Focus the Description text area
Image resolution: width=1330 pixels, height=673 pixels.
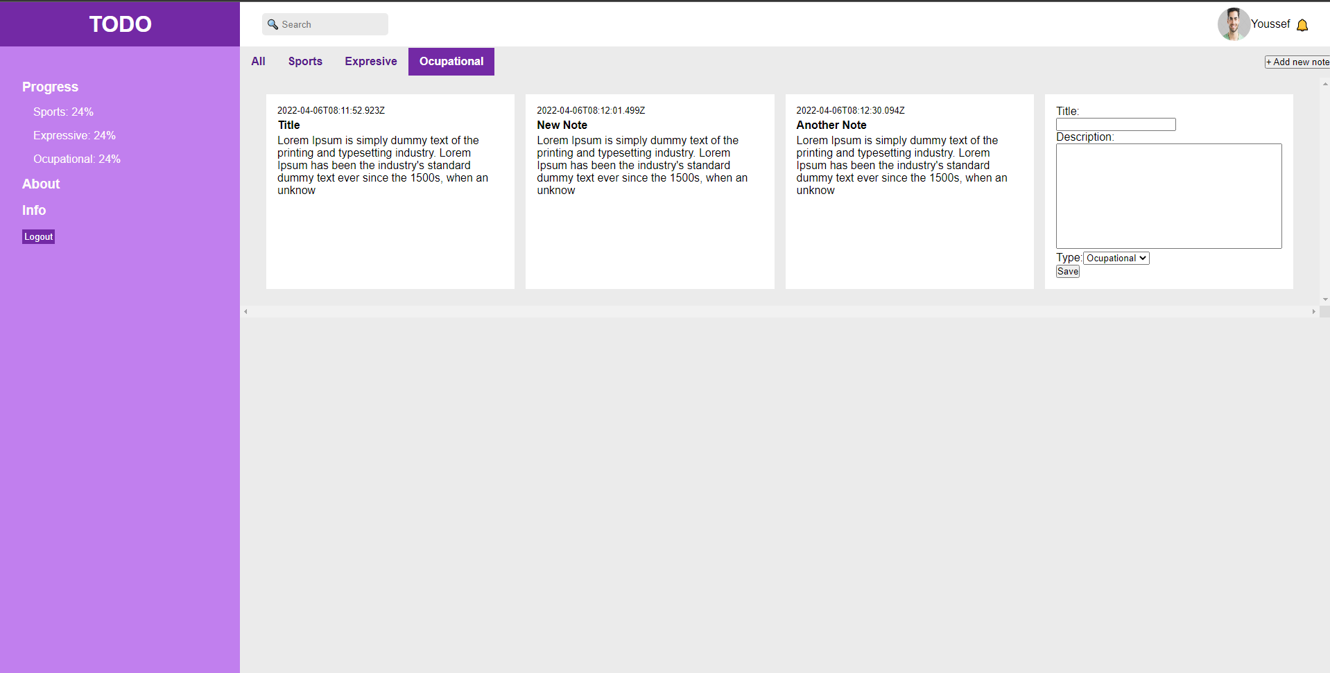1169,196
